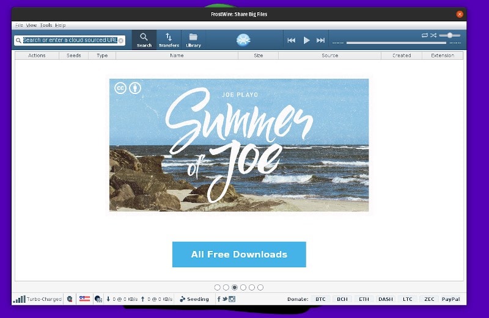Click the VPN status icon in status bar
Screen dimensions: 489x318
pos(70,299)
